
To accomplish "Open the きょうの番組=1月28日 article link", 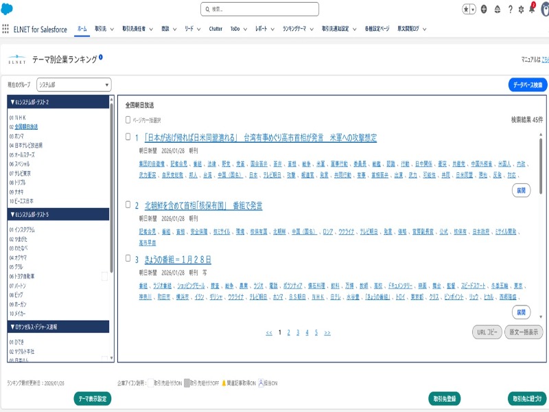I will tap(178, 260).
